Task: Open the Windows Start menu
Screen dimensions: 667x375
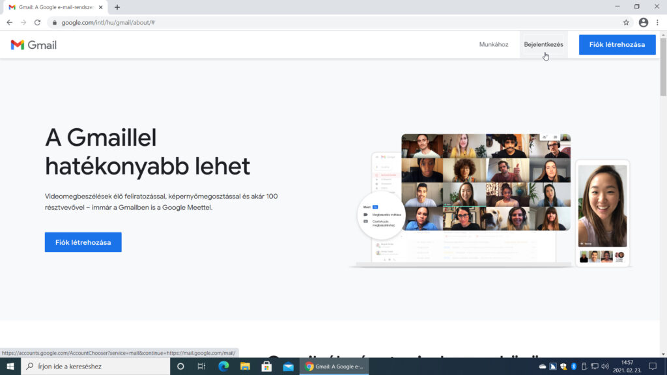Action: [10, 366]
